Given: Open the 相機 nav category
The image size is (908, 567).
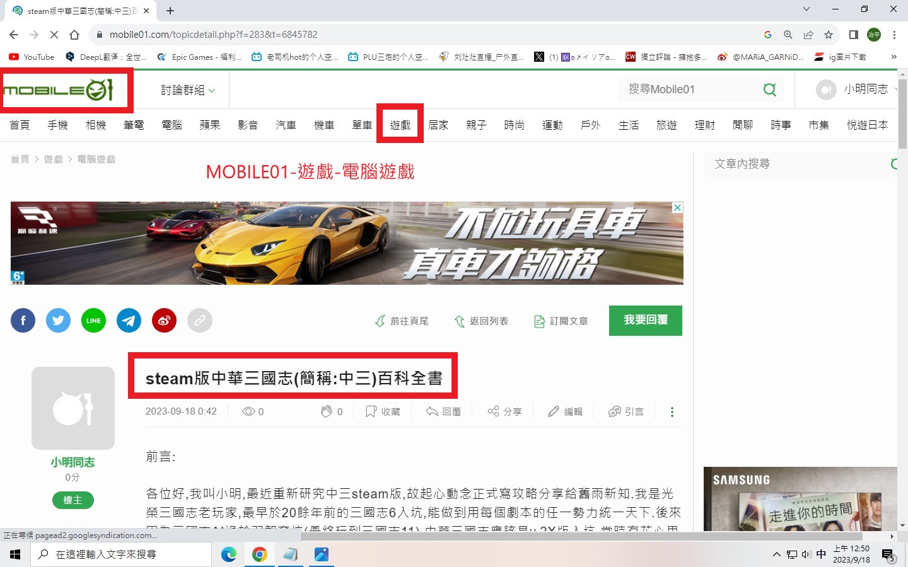Looking at the screenshot, I should (96, 125).
